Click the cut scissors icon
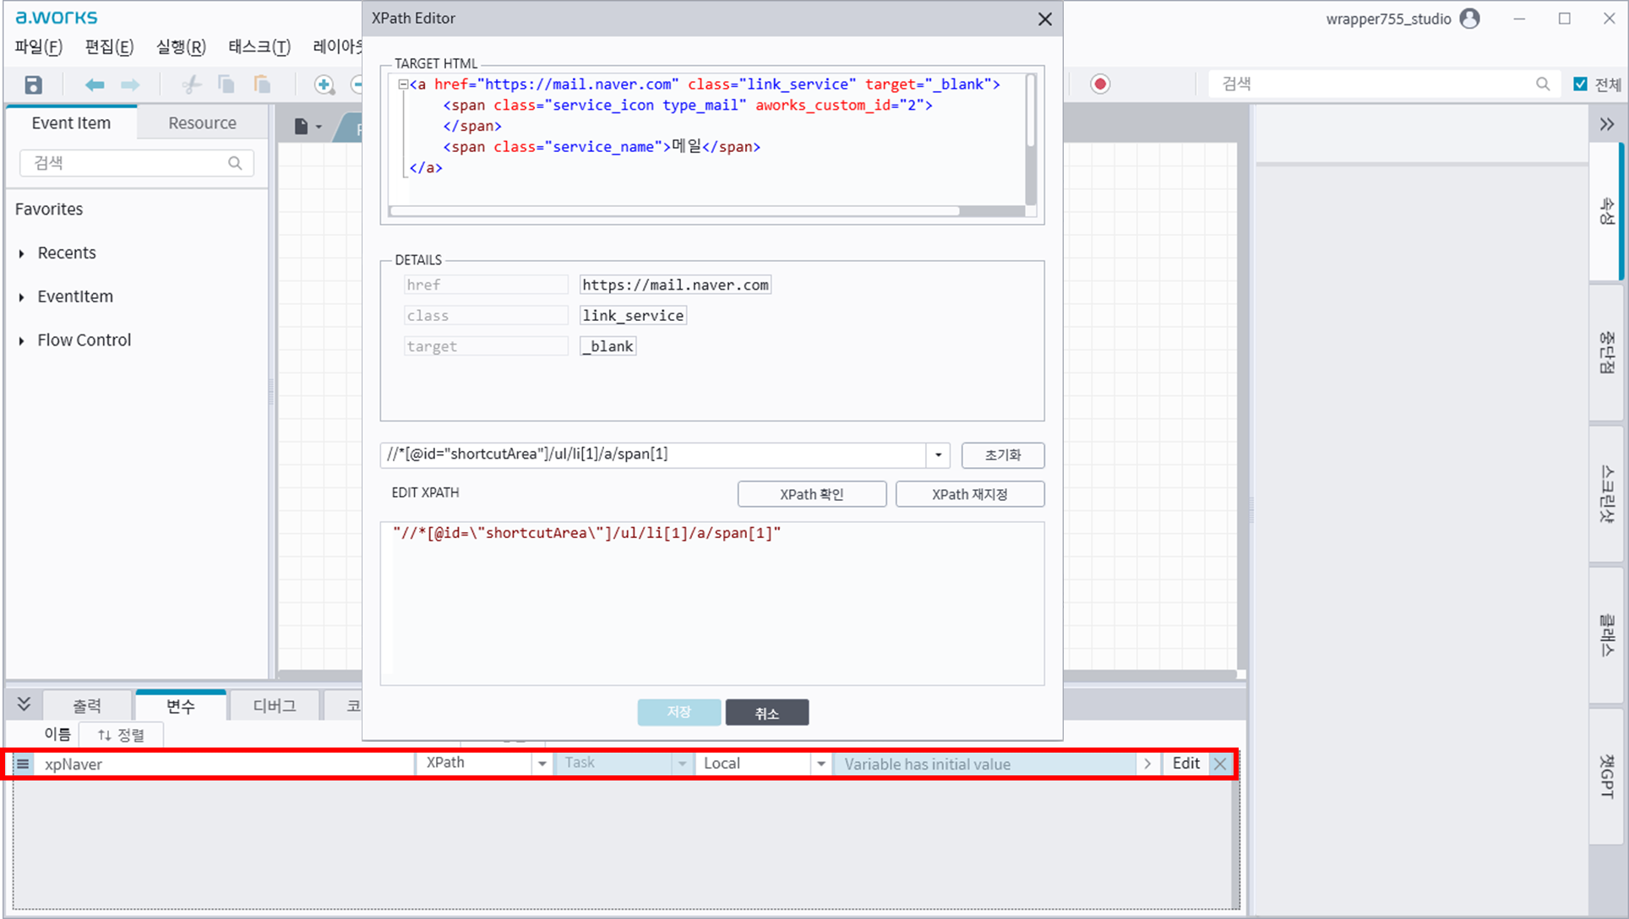This screenshot has width=1629, height=919. 192,84
